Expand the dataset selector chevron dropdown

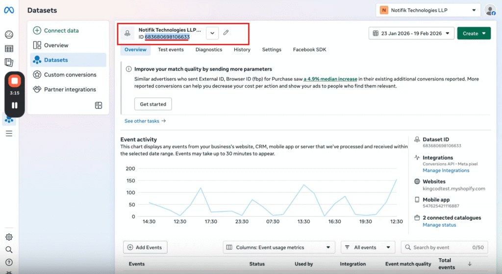pos(212,33)
